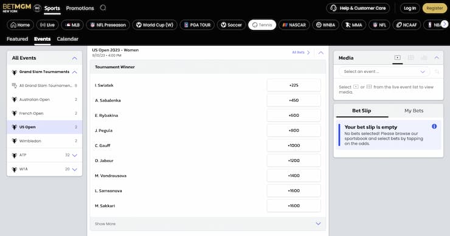The height and width of the screenshot is (236, 450).
Task: Switch to the Featured tab
Action: point(17,39)
